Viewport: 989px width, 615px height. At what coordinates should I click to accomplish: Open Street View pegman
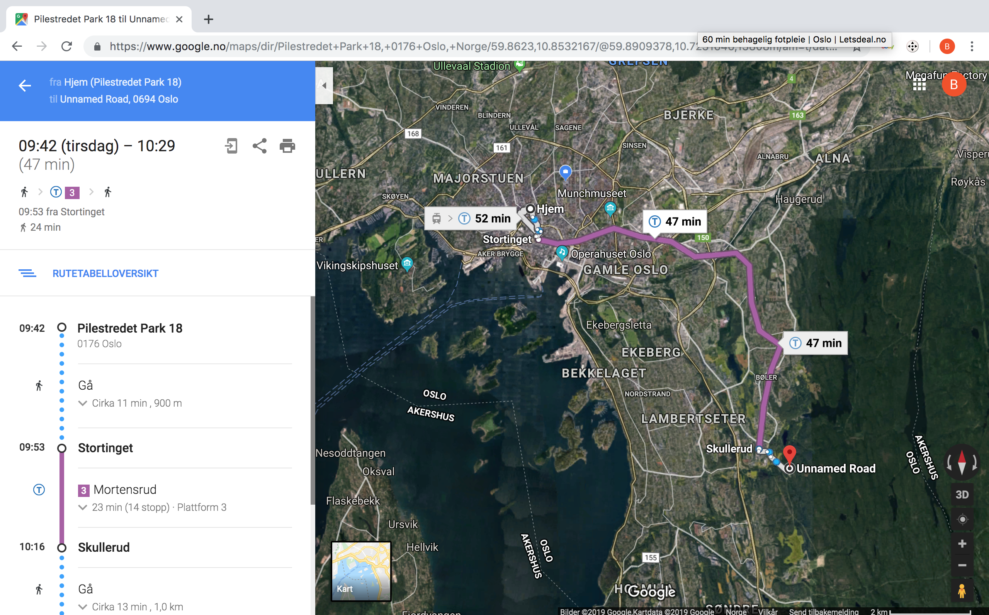click(x=962, y=591)
